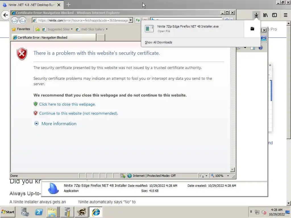Open containing folder of downloaded installer
The image size is (291, 218).
click(x=252, y=29)
